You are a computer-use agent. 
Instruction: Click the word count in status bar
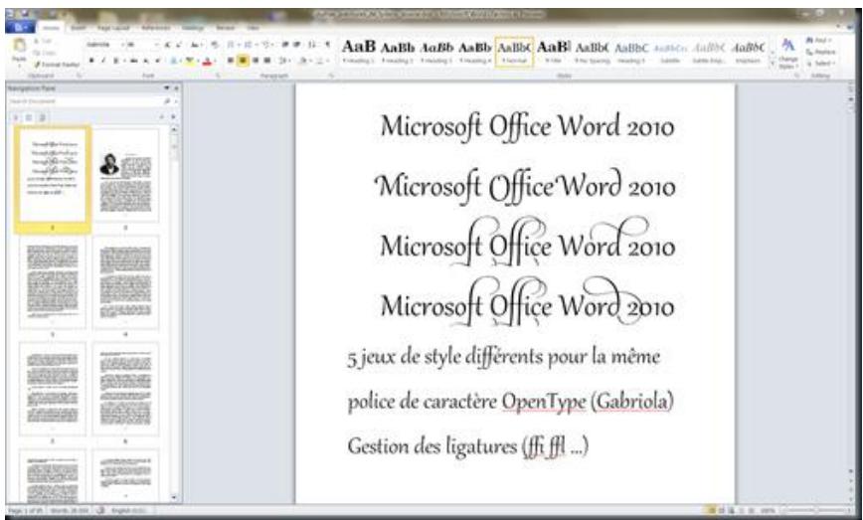(70, 511)
